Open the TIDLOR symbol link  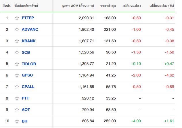click(29, 64)
